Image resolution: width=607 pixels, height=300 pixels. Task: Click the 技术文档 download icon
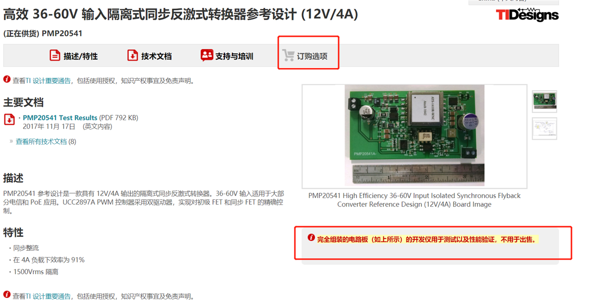[132, 56]
